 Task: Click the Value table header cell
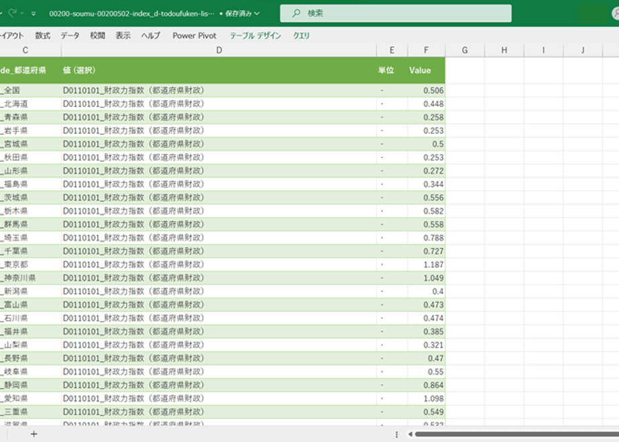point(426,70)
